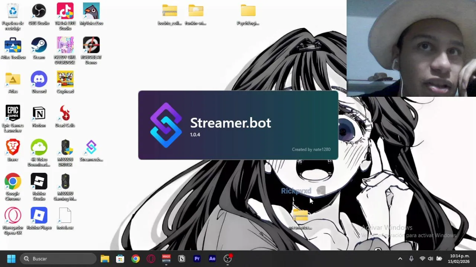Open File Explorer from the taskbar
Image resolution: width=476 pixels, height=267 pixels.
[x=105, y=258]
